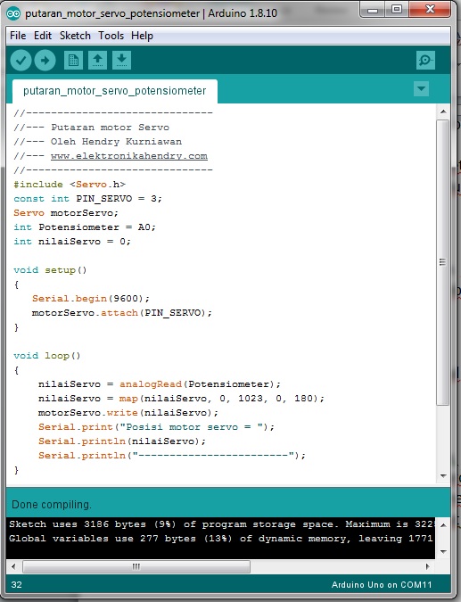Click the 'int nilaiServo = 0;' line
461x602 pixels.
(72, 241)
